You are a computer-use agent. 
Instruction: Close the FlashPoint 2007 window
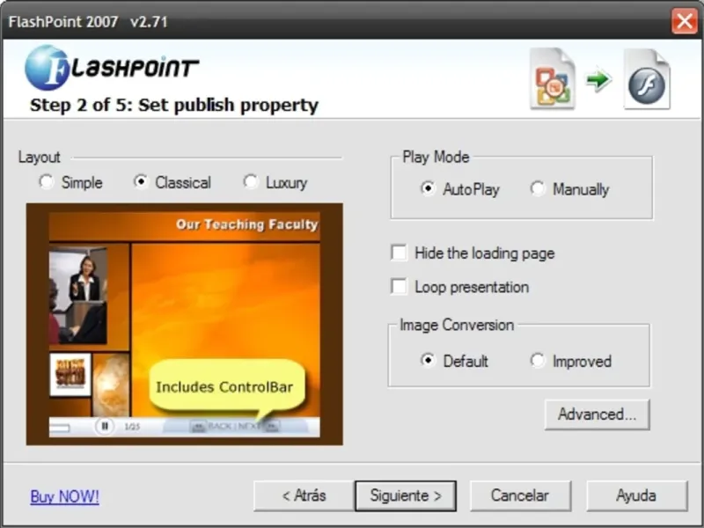[x=685, y=20]
